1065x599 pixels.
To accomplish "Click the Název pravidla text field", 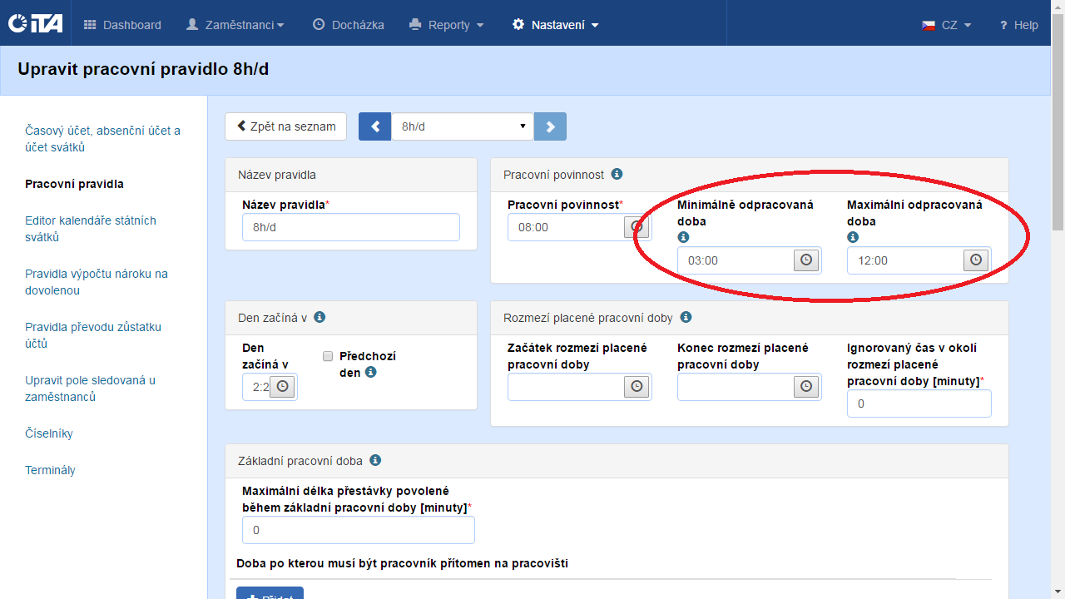I will [350, 227].
